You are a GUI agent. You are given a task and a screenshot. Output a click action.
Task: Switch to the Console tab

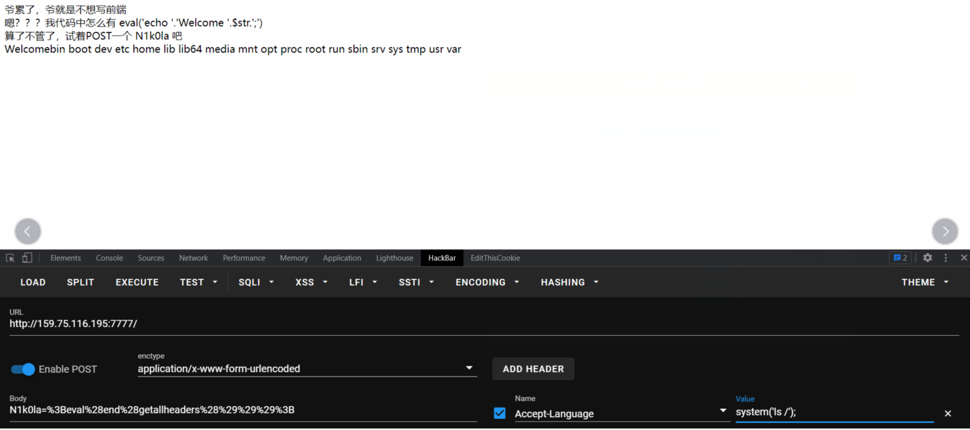[x=109, y=258]
